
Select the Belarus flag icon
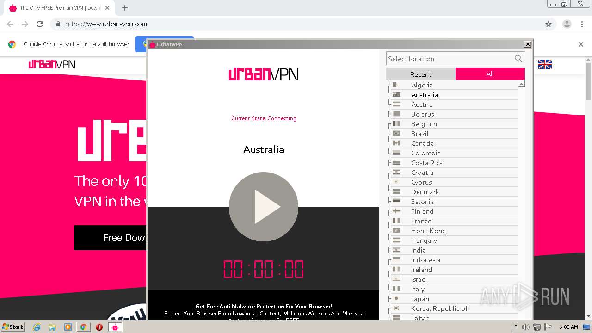click(x=396, y=114)
